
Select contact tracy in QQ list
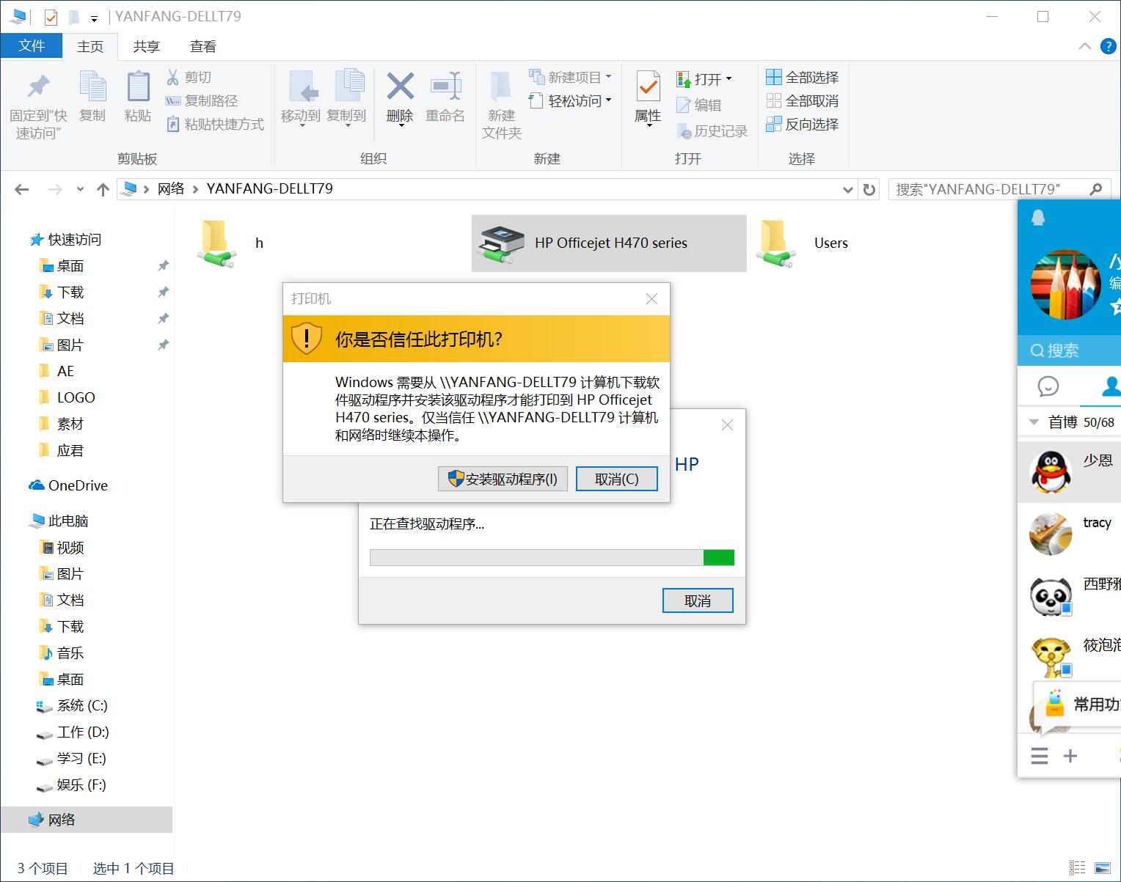point(1070,533)
